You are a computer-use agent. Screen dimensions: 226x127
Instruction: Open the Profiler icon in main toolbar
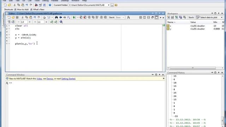44,5
